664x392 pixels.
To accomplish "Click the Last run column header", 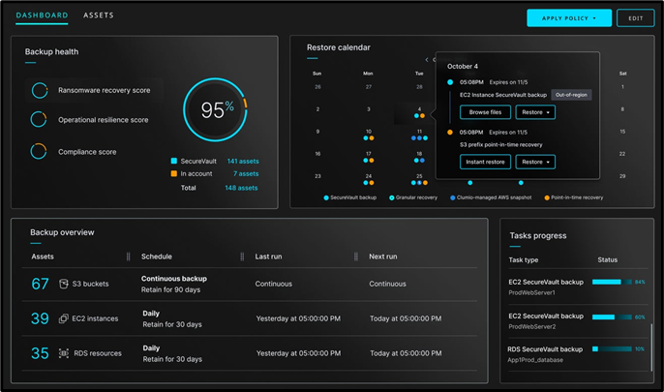I will [x=268, y=256].
